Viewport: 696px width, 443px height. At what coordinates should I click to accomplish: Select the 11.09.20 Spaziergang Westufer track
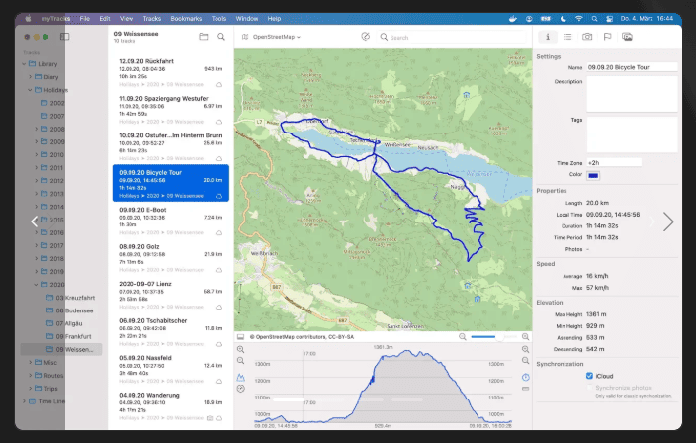[171, 109]
